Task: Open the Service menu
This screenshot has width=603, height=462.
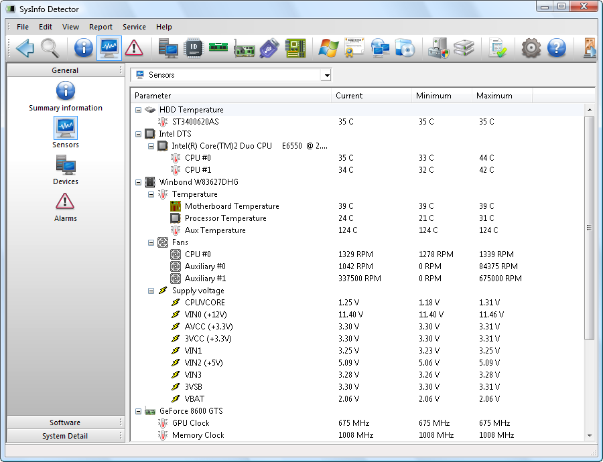Action: tap(134, 27)
